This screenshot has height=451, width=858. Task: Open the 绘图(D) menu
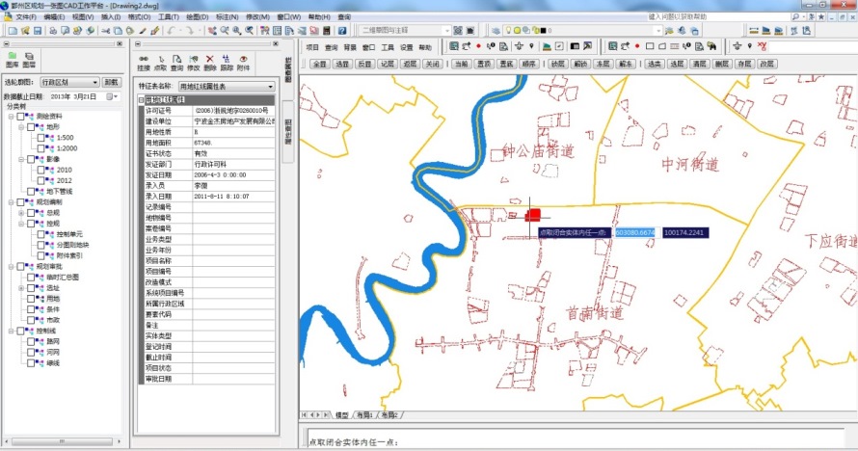(196, 17)
